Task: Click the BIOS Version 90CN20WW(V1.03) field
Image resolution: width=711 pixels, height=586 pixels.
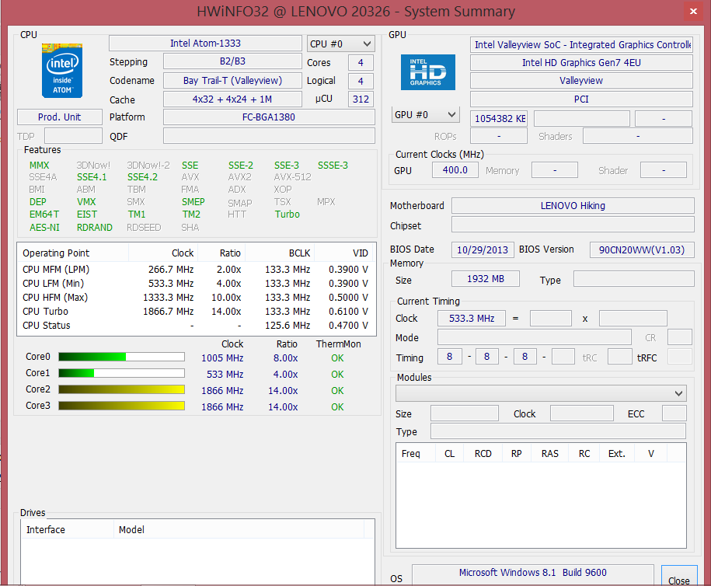Action: tap(642, 250)
